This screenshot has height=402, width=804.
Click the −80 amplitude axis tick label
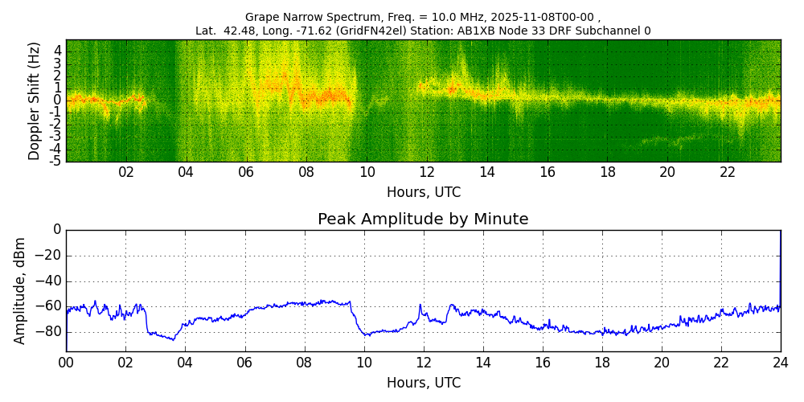(47, 332)
